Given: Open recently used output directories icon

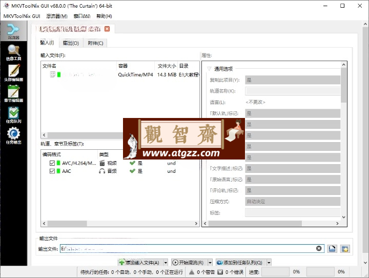Looking at the screenshot, I should (x=345, y=249).
